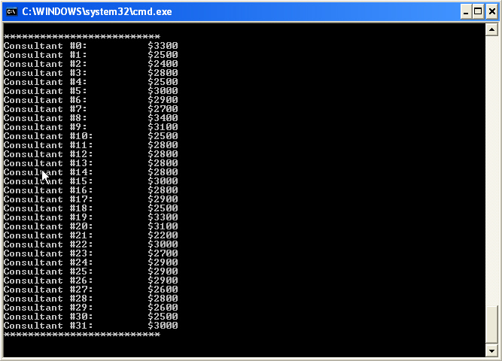The image size is (502, 361).
Task: Click the amount $2800 for Consultant #12
Action: click(x=163, y=154)
